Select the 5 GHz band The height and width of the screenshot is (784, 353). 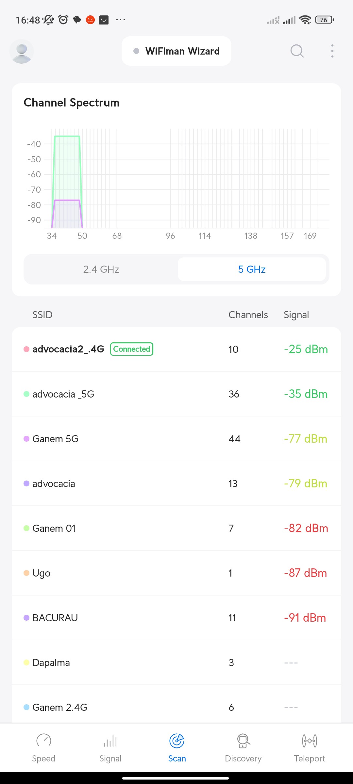pyautogui.click(x=252, y=269)
